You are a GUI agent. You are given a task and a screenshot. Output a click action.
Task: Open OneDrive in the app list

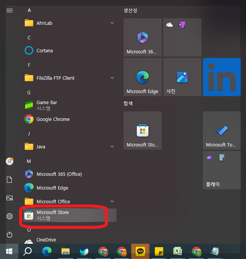pyautogui.click(x=69, y=240)
